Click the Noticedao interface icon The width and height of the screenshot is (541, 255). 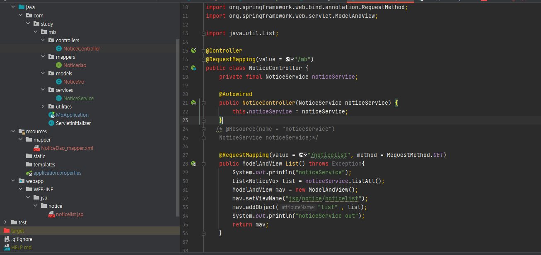(59, 65)
